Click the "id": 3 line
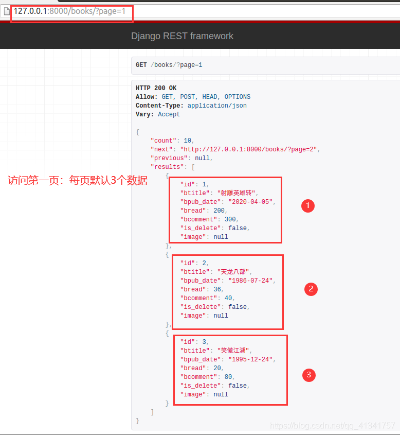 [194, 342]
